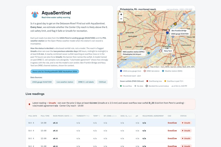Screen dimensions: 221x147
Task: Click the Live readings heading
Action: [35, 94]
